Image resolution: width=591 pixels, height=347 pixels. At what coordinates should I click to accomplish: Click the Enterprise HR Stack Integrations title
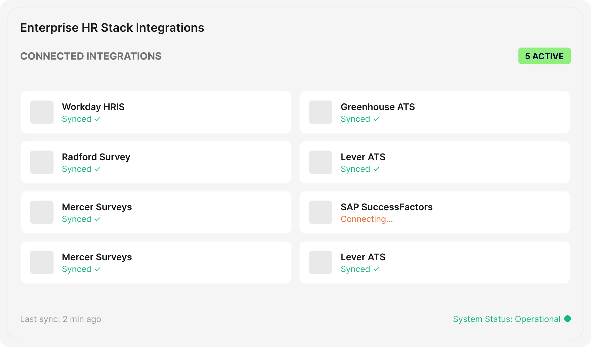tap(112, 28)
